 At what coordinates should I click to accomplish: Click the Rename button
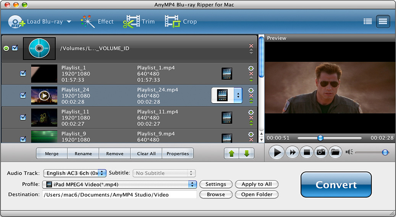(83, 153)
